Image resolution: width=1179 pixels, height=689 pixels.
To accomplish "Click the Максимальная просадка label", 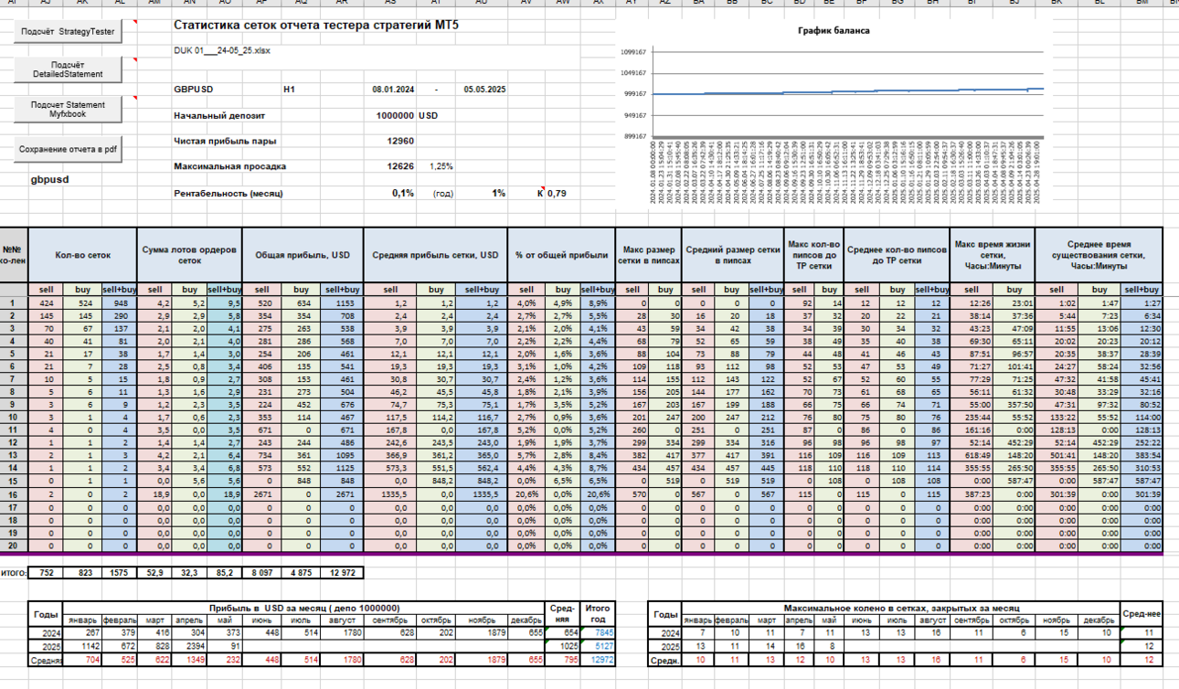I will pyautogui.click(x=229, y=167).
